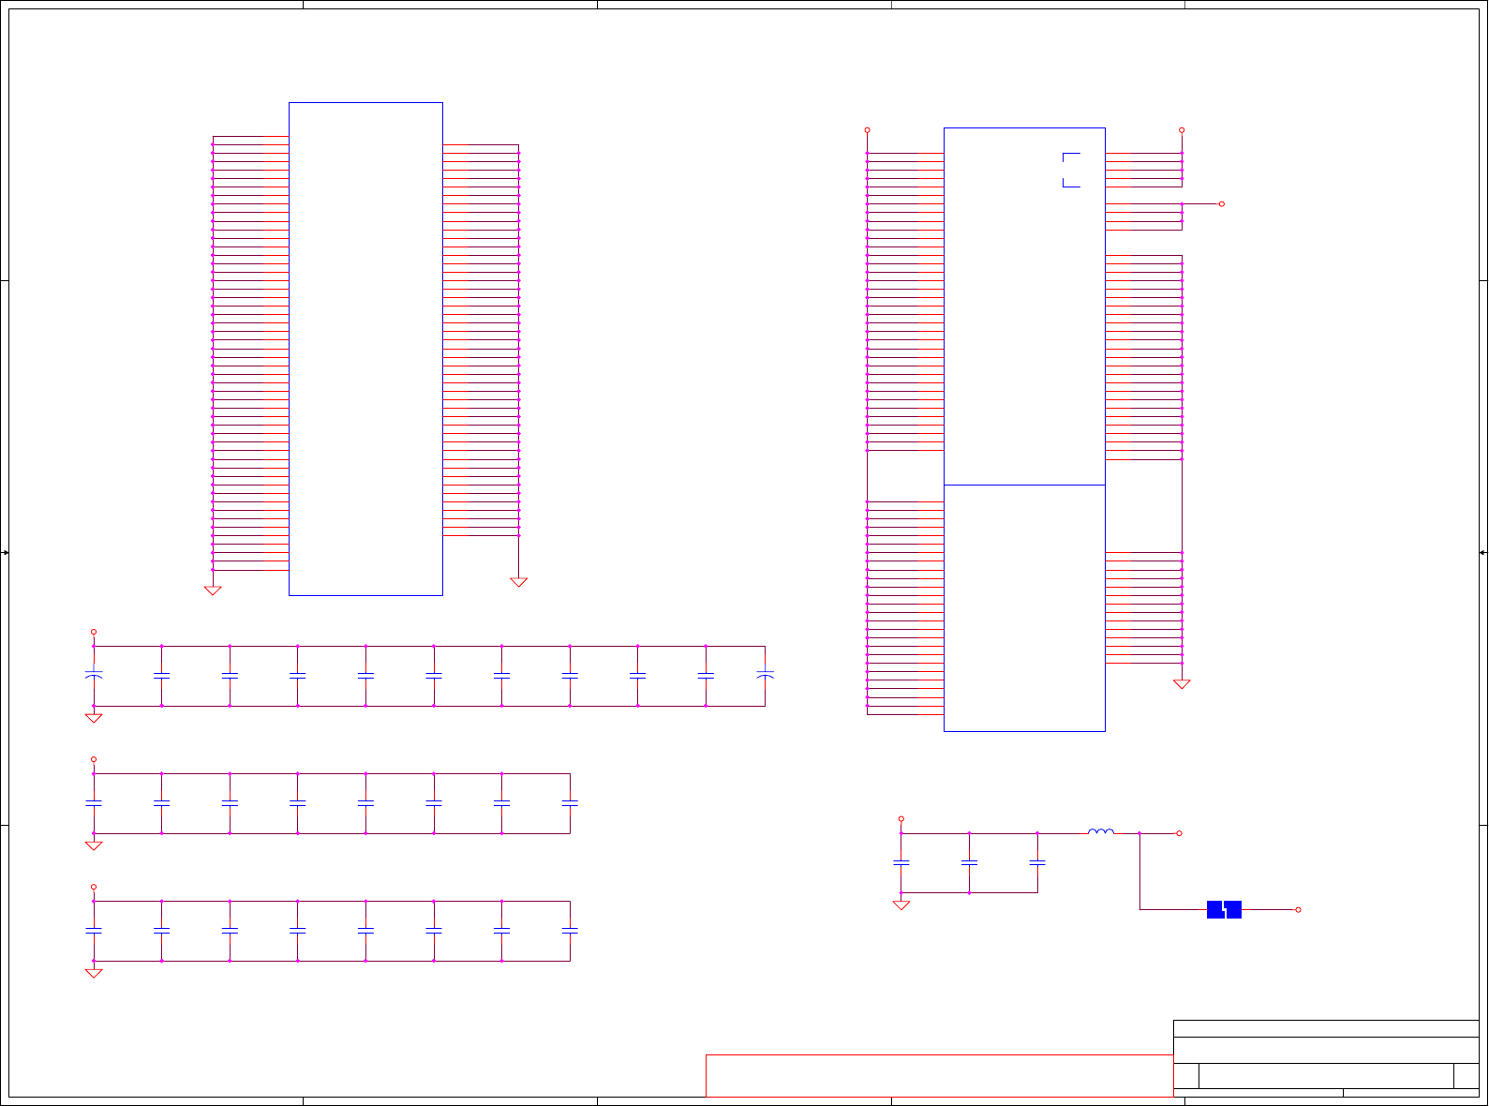Click terminal circle right of the blue jumper

pos(1298,909)
